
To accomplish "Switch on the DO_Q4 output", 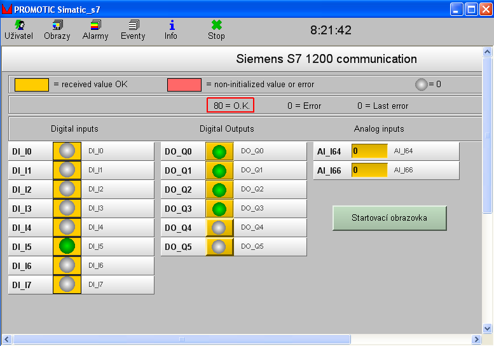I will click(219, 228).
